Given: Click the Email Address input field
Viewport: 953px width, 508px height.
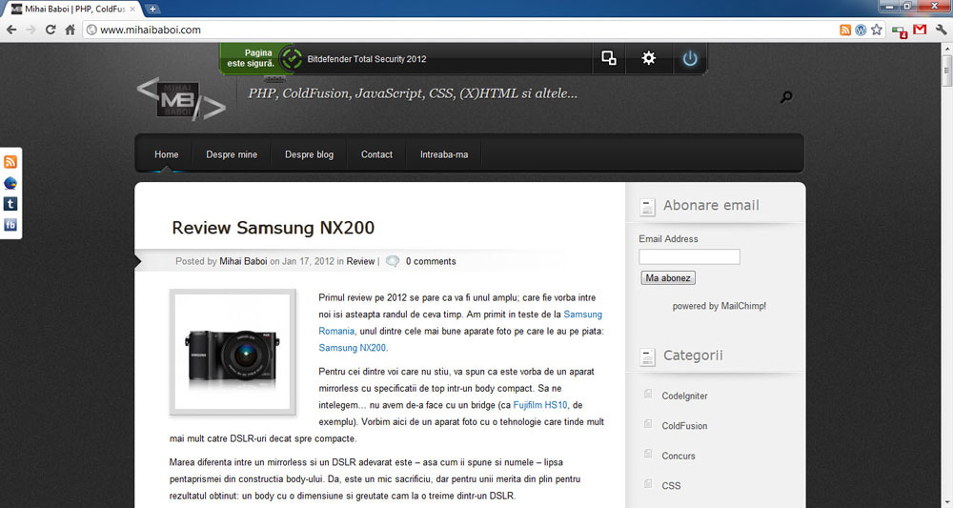Looking at the screenshot, I should [x=689, y=256].
